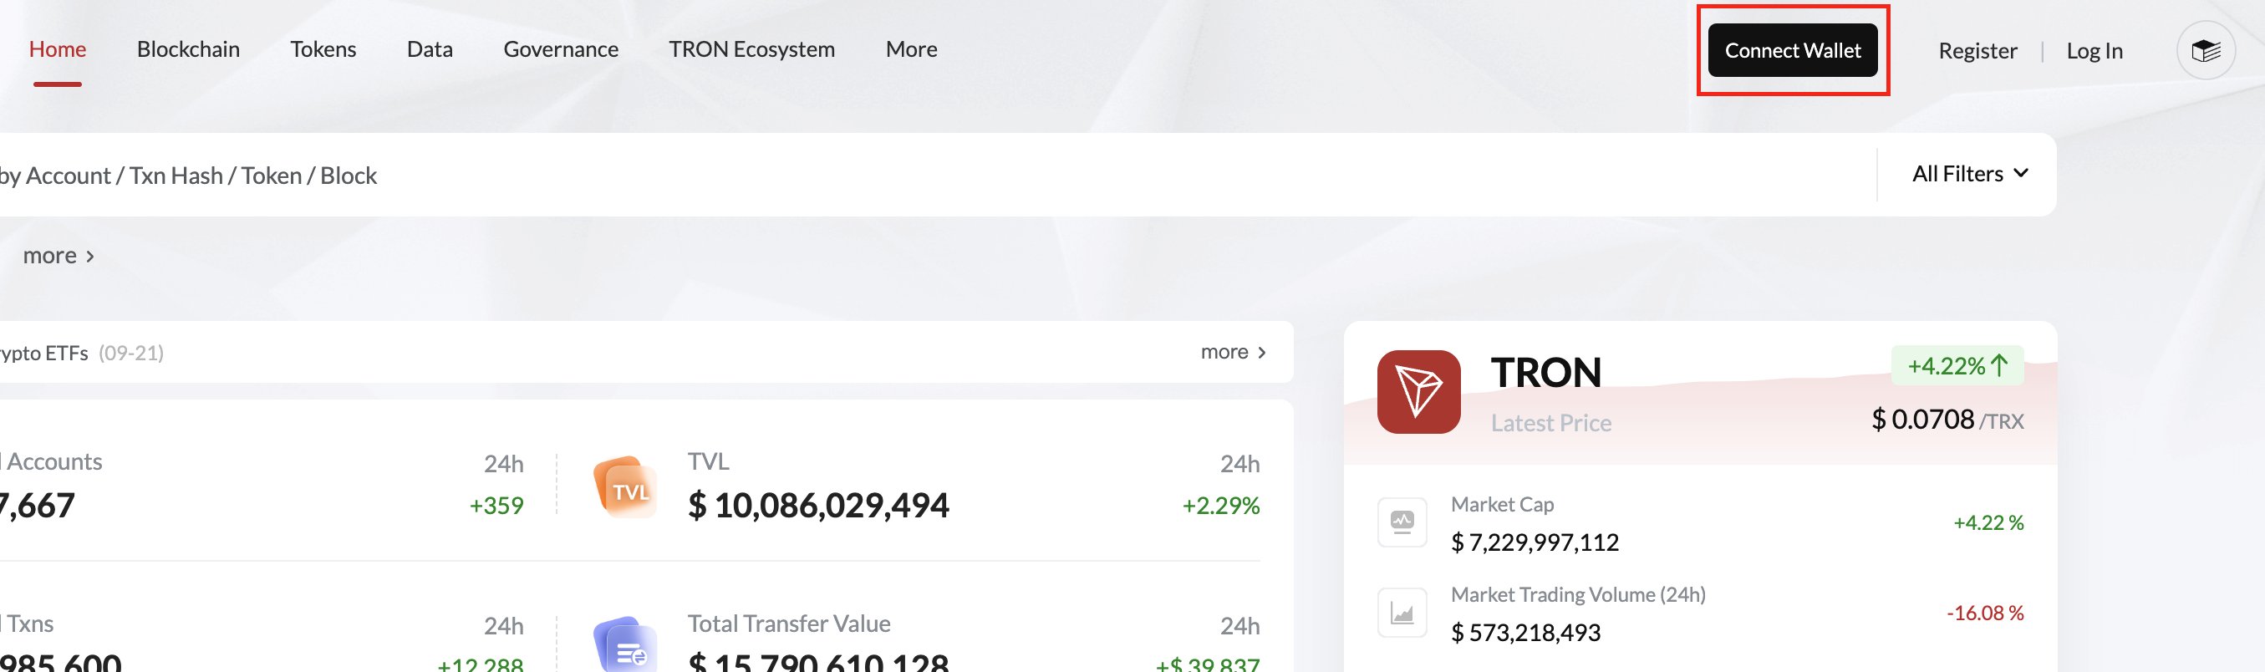Click the Total Transfer Value label
Screen dimensions: 2265x672
pyautogui.click(x=788, y=624)
